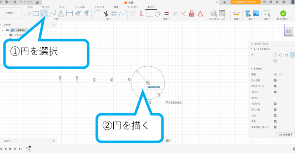The height and width of the screenshot is (154, 295).
Task: Click the Save icon in top bar
Action: point(15,2)
